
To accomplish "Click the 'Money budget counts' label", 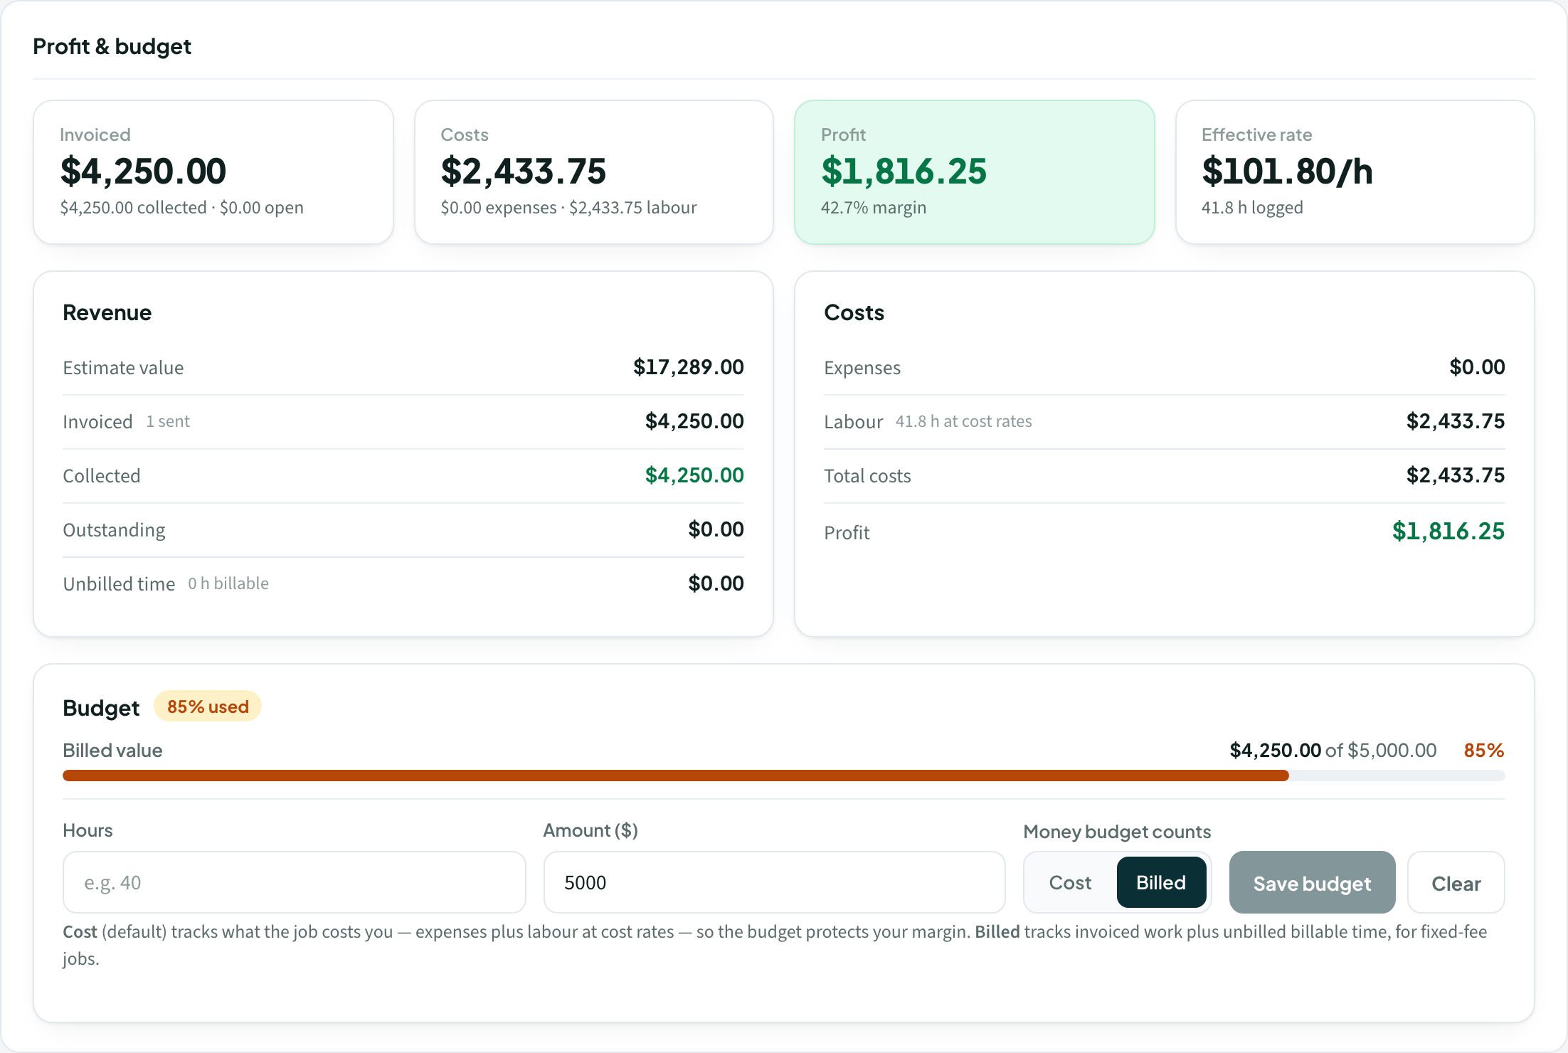I will [1117, 832].
